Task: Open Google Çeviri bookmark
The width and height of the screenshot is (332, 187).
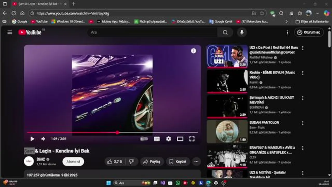Action: pos(221,22)
